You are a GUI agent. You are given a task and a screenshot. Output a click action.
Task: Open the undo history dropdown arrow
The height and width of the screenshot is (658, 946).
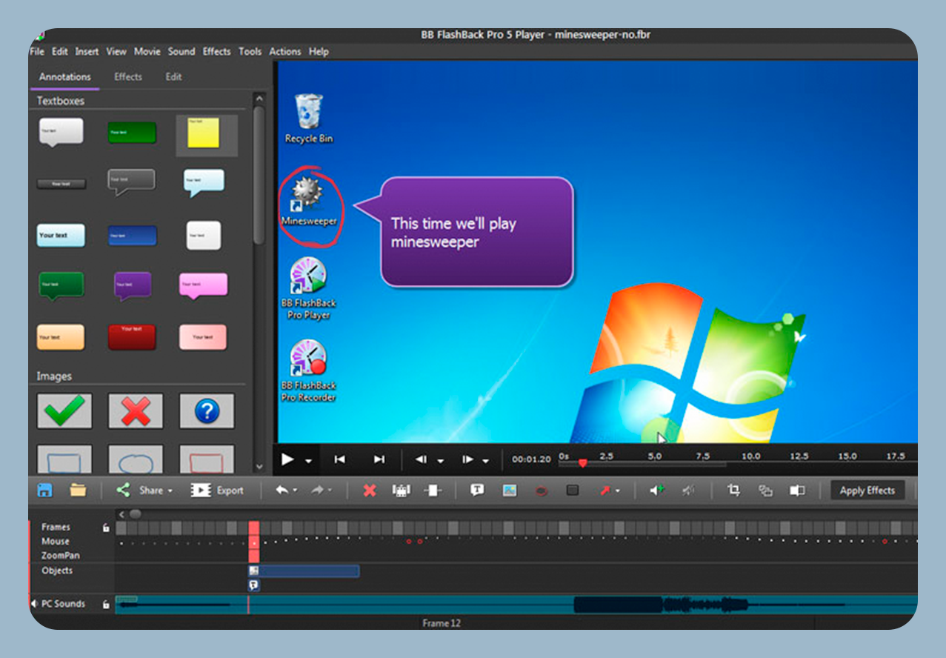[x=296, y=491]
